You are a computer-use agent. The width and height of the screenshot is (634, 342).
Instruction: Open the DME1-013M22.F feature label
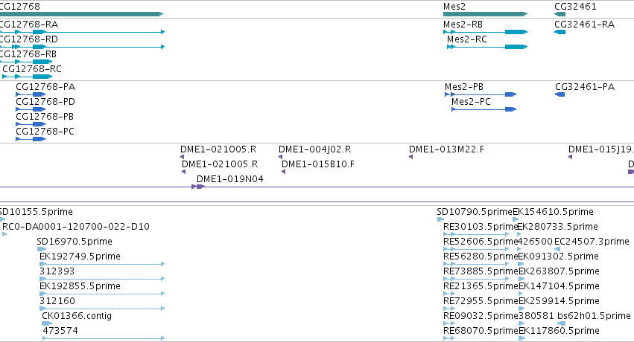(x=446, y=149)
